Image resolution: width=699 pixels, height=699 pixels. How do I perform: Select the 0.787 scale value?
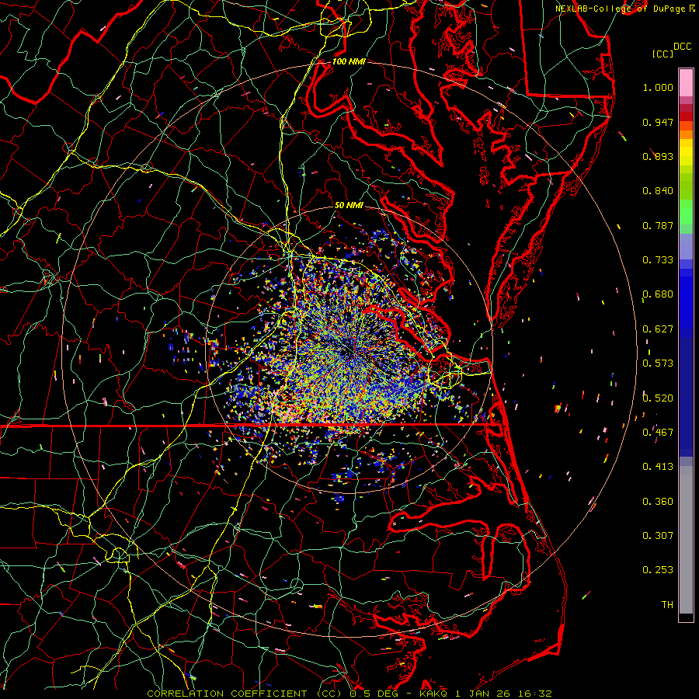click(658, 225)
